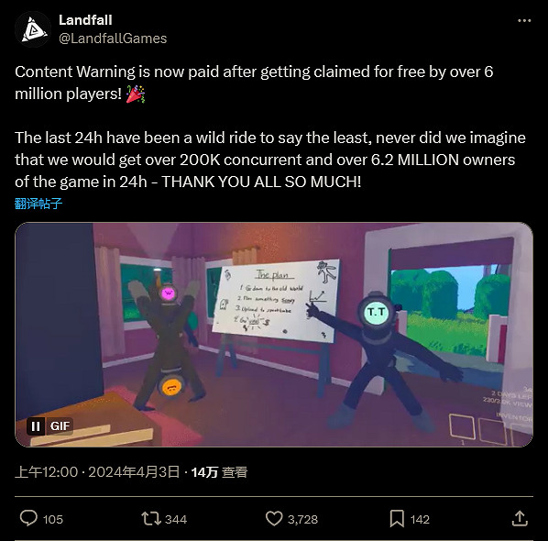548x541 pixels.
Task: Click the like count 3,728
Action: coord(302,519)
